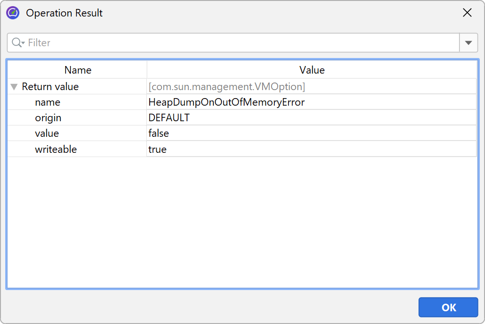485x324 pixels.
Task: Click the Value column header
Action: [312, 70]
